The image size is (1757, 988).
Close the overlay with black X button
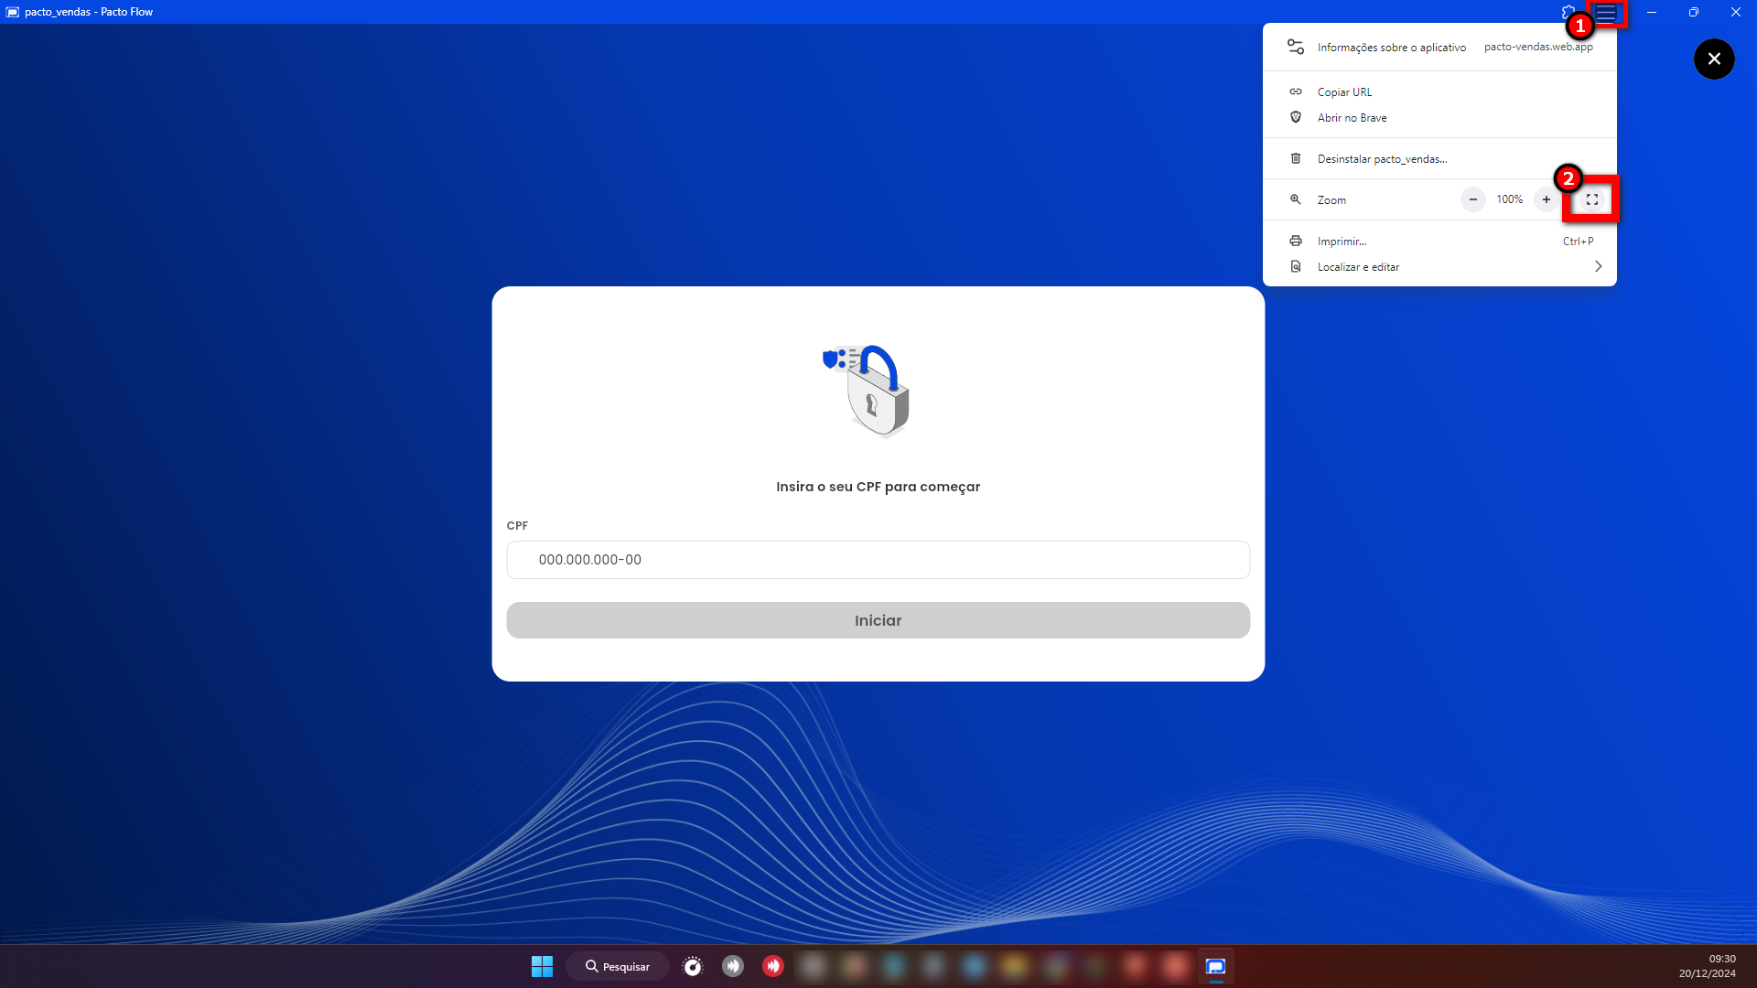coord(1714,59)
